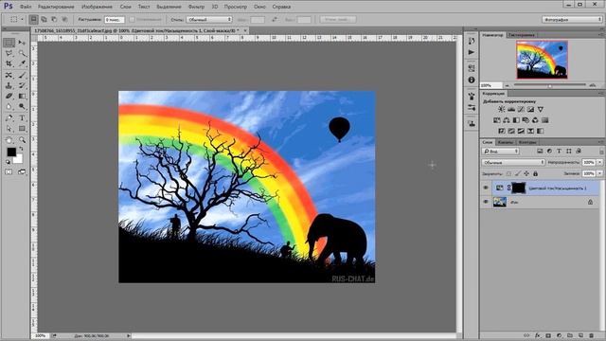Add a Color Balance adjustment
The image size is (606, 341).
coord(507,120)
